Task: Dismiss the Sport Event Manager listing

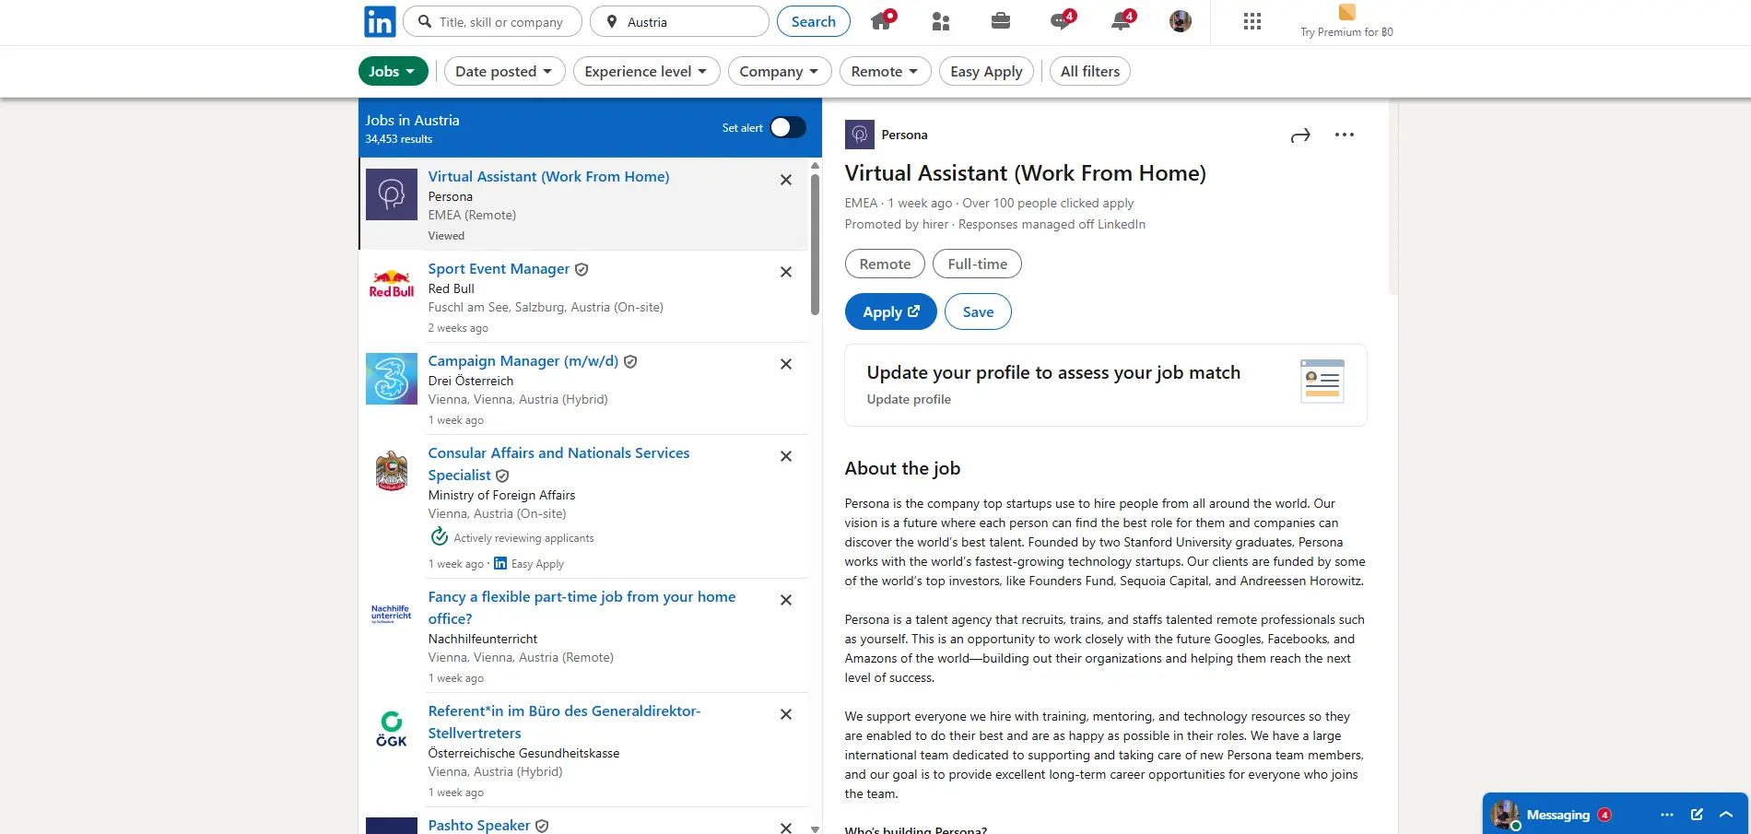Action: click(786, 272)
